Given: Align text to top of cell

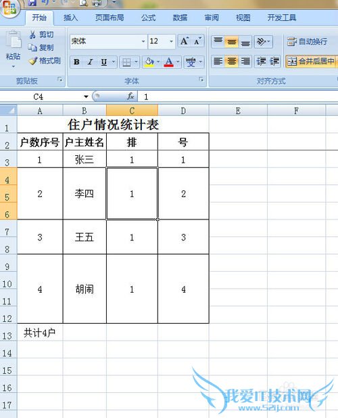Looking at the screenshot, I should pos(218,41).
